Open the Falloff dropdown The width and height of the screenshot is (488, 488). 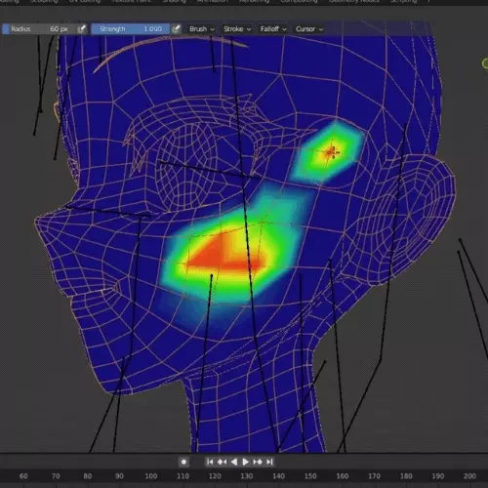point(273,29)
